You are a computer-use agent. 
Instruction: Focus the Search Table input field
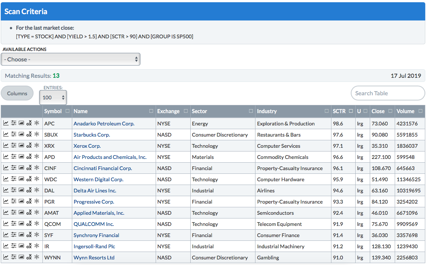pyautogui.click(x=387, y=93)
